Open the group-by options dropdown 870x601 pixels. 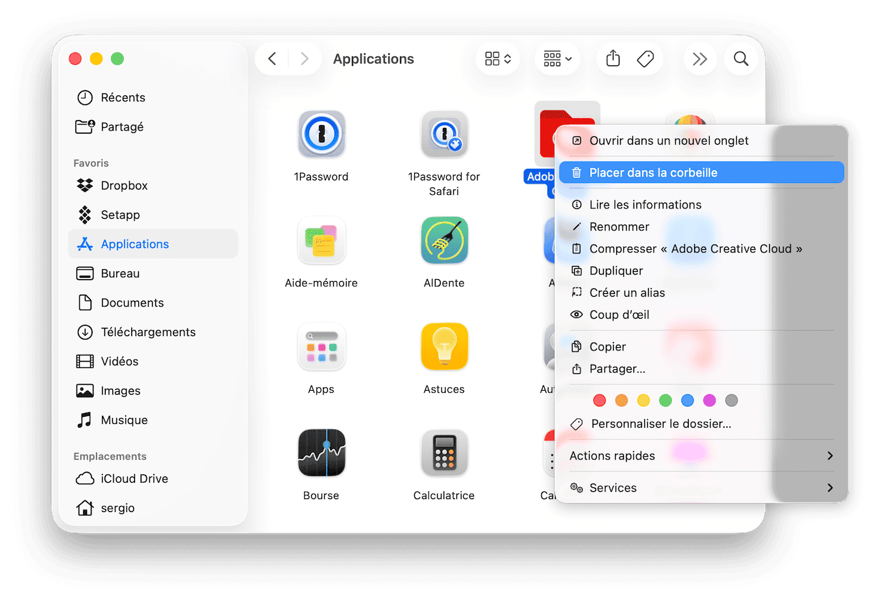point(558,59)
